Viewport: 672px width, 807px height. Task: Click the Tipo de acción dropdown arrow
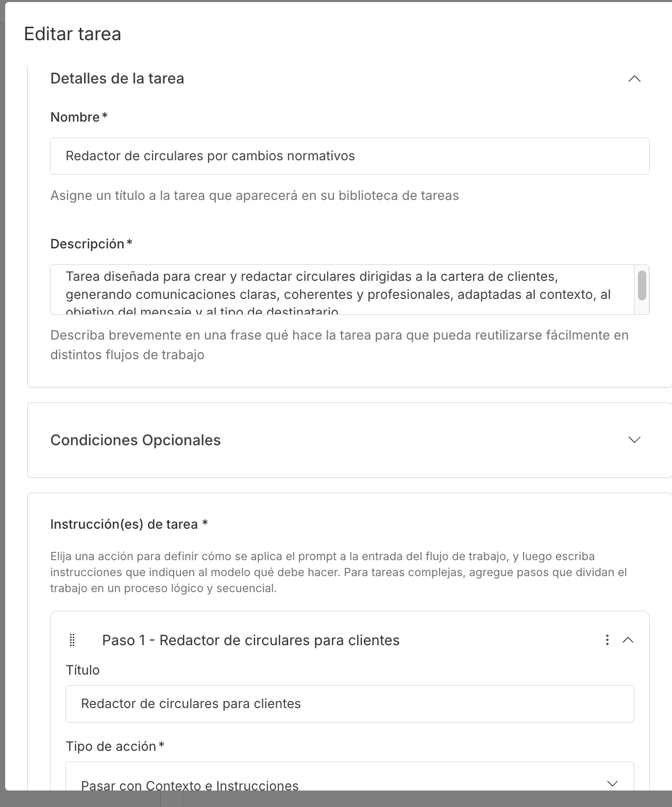click(612, 783)
